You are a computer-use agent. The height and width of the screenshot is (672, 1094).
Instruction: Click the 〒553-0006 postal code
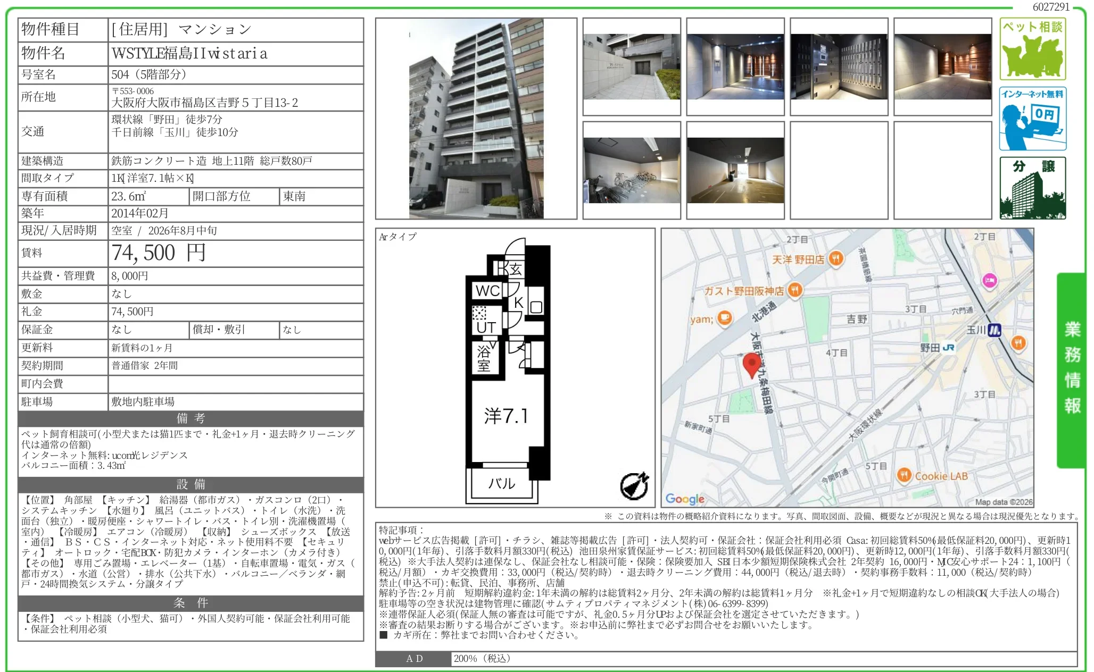coord(132,91)
